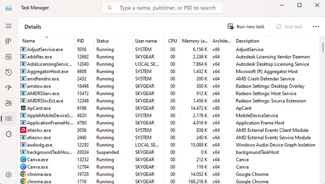The image size is (325, 184).
Task: Click the AdjustService.exe process icon
Action: click(x=23, y=49)
